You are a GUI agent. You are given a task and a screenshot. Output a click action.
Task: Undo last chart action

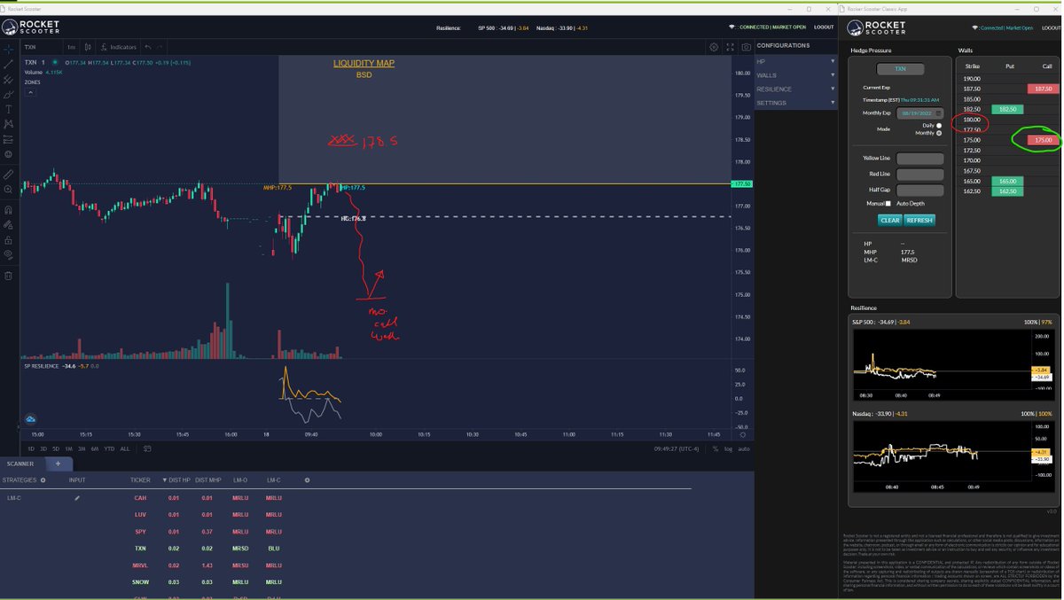coord(148,47)
